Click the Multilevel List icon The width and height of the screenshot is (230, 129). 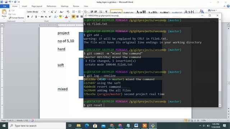(x=85, y=12)
